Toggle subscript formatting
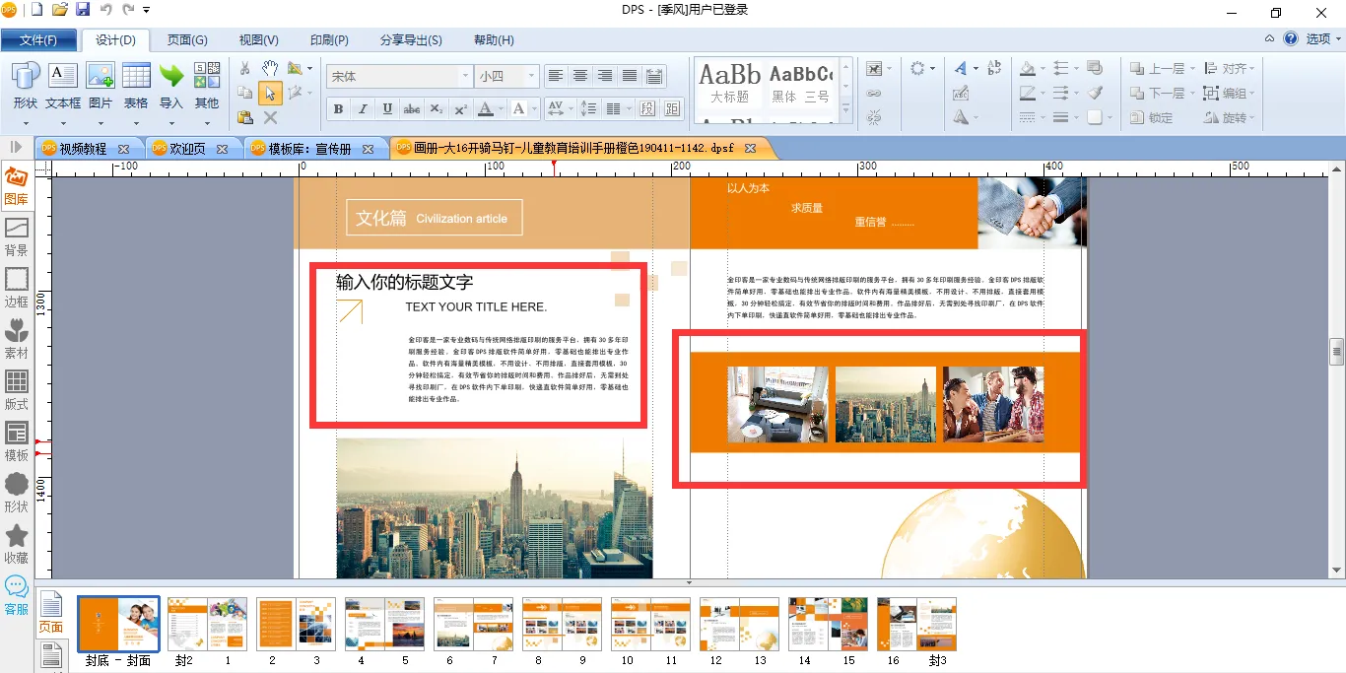 (437, 109)
